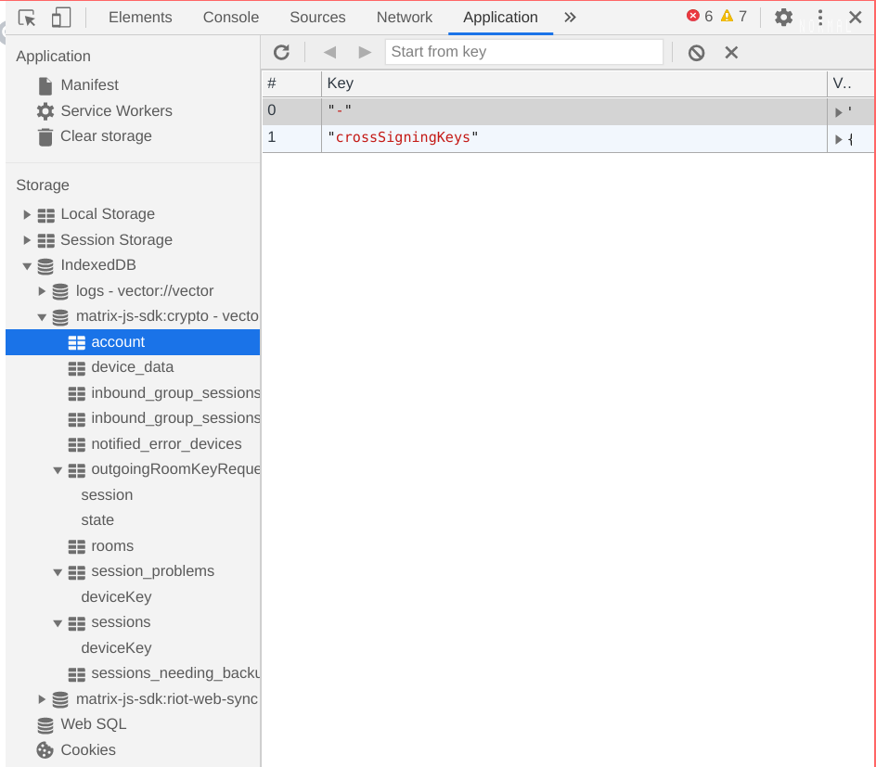Expand the Local Storage node
Screen dimensions: 876x767
point(26,214)
